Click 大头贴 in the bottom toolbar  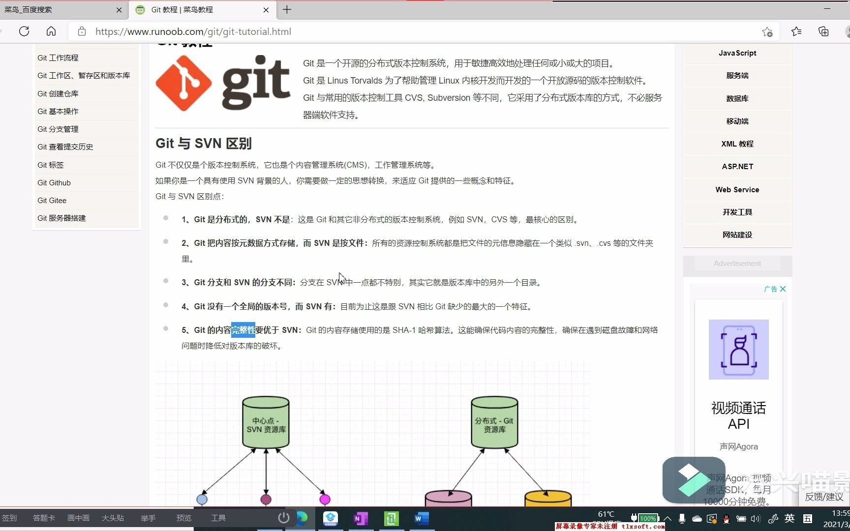pyautogui.click(x=113, y=518)
